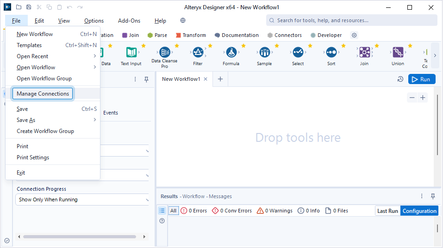Toggle the 0 Info filter
The width and height of the screenshot is (443, 248).
pyautogui.click(x=308, y=211)
